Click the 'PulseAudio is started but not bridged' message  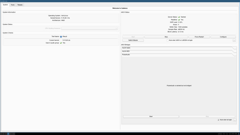coord(179,85)
